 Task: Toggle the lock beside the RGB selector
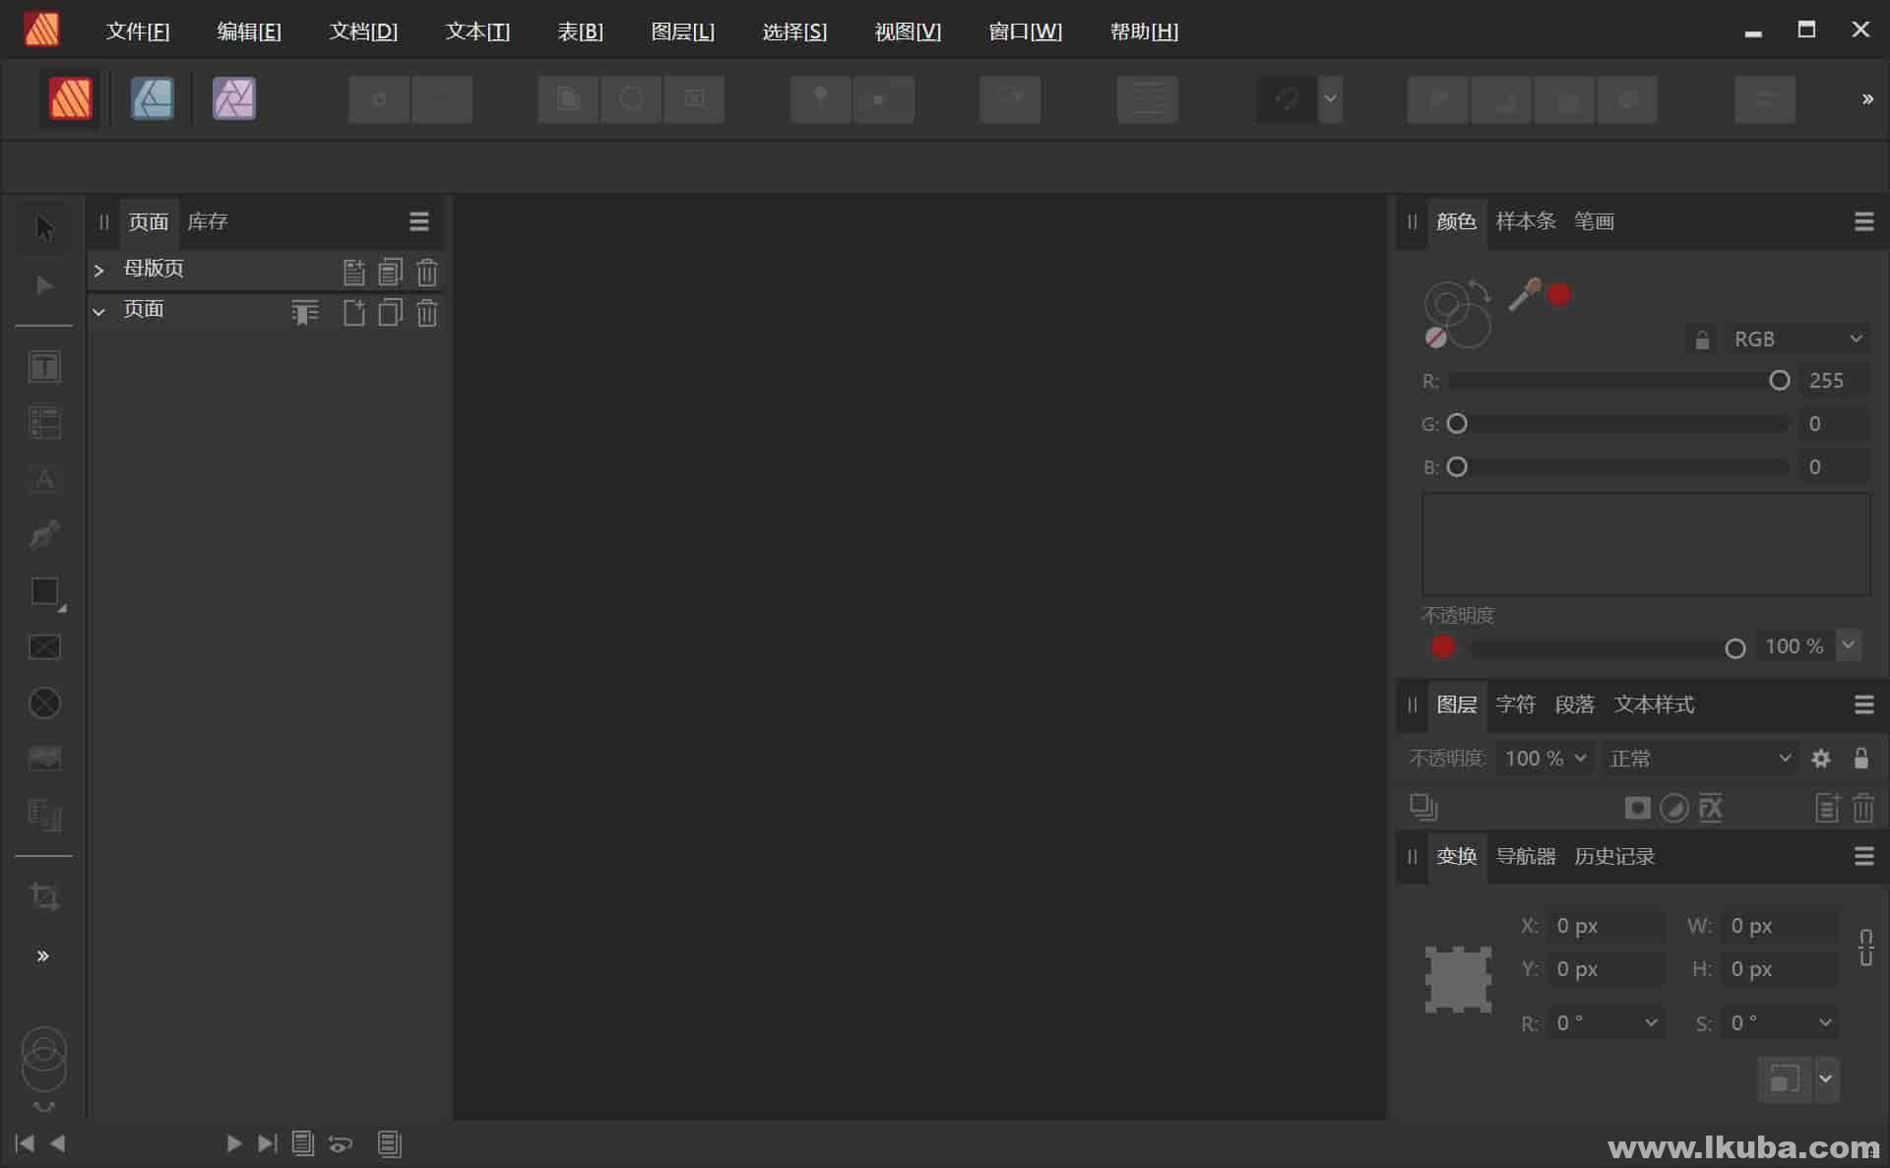click(1700, 338)
